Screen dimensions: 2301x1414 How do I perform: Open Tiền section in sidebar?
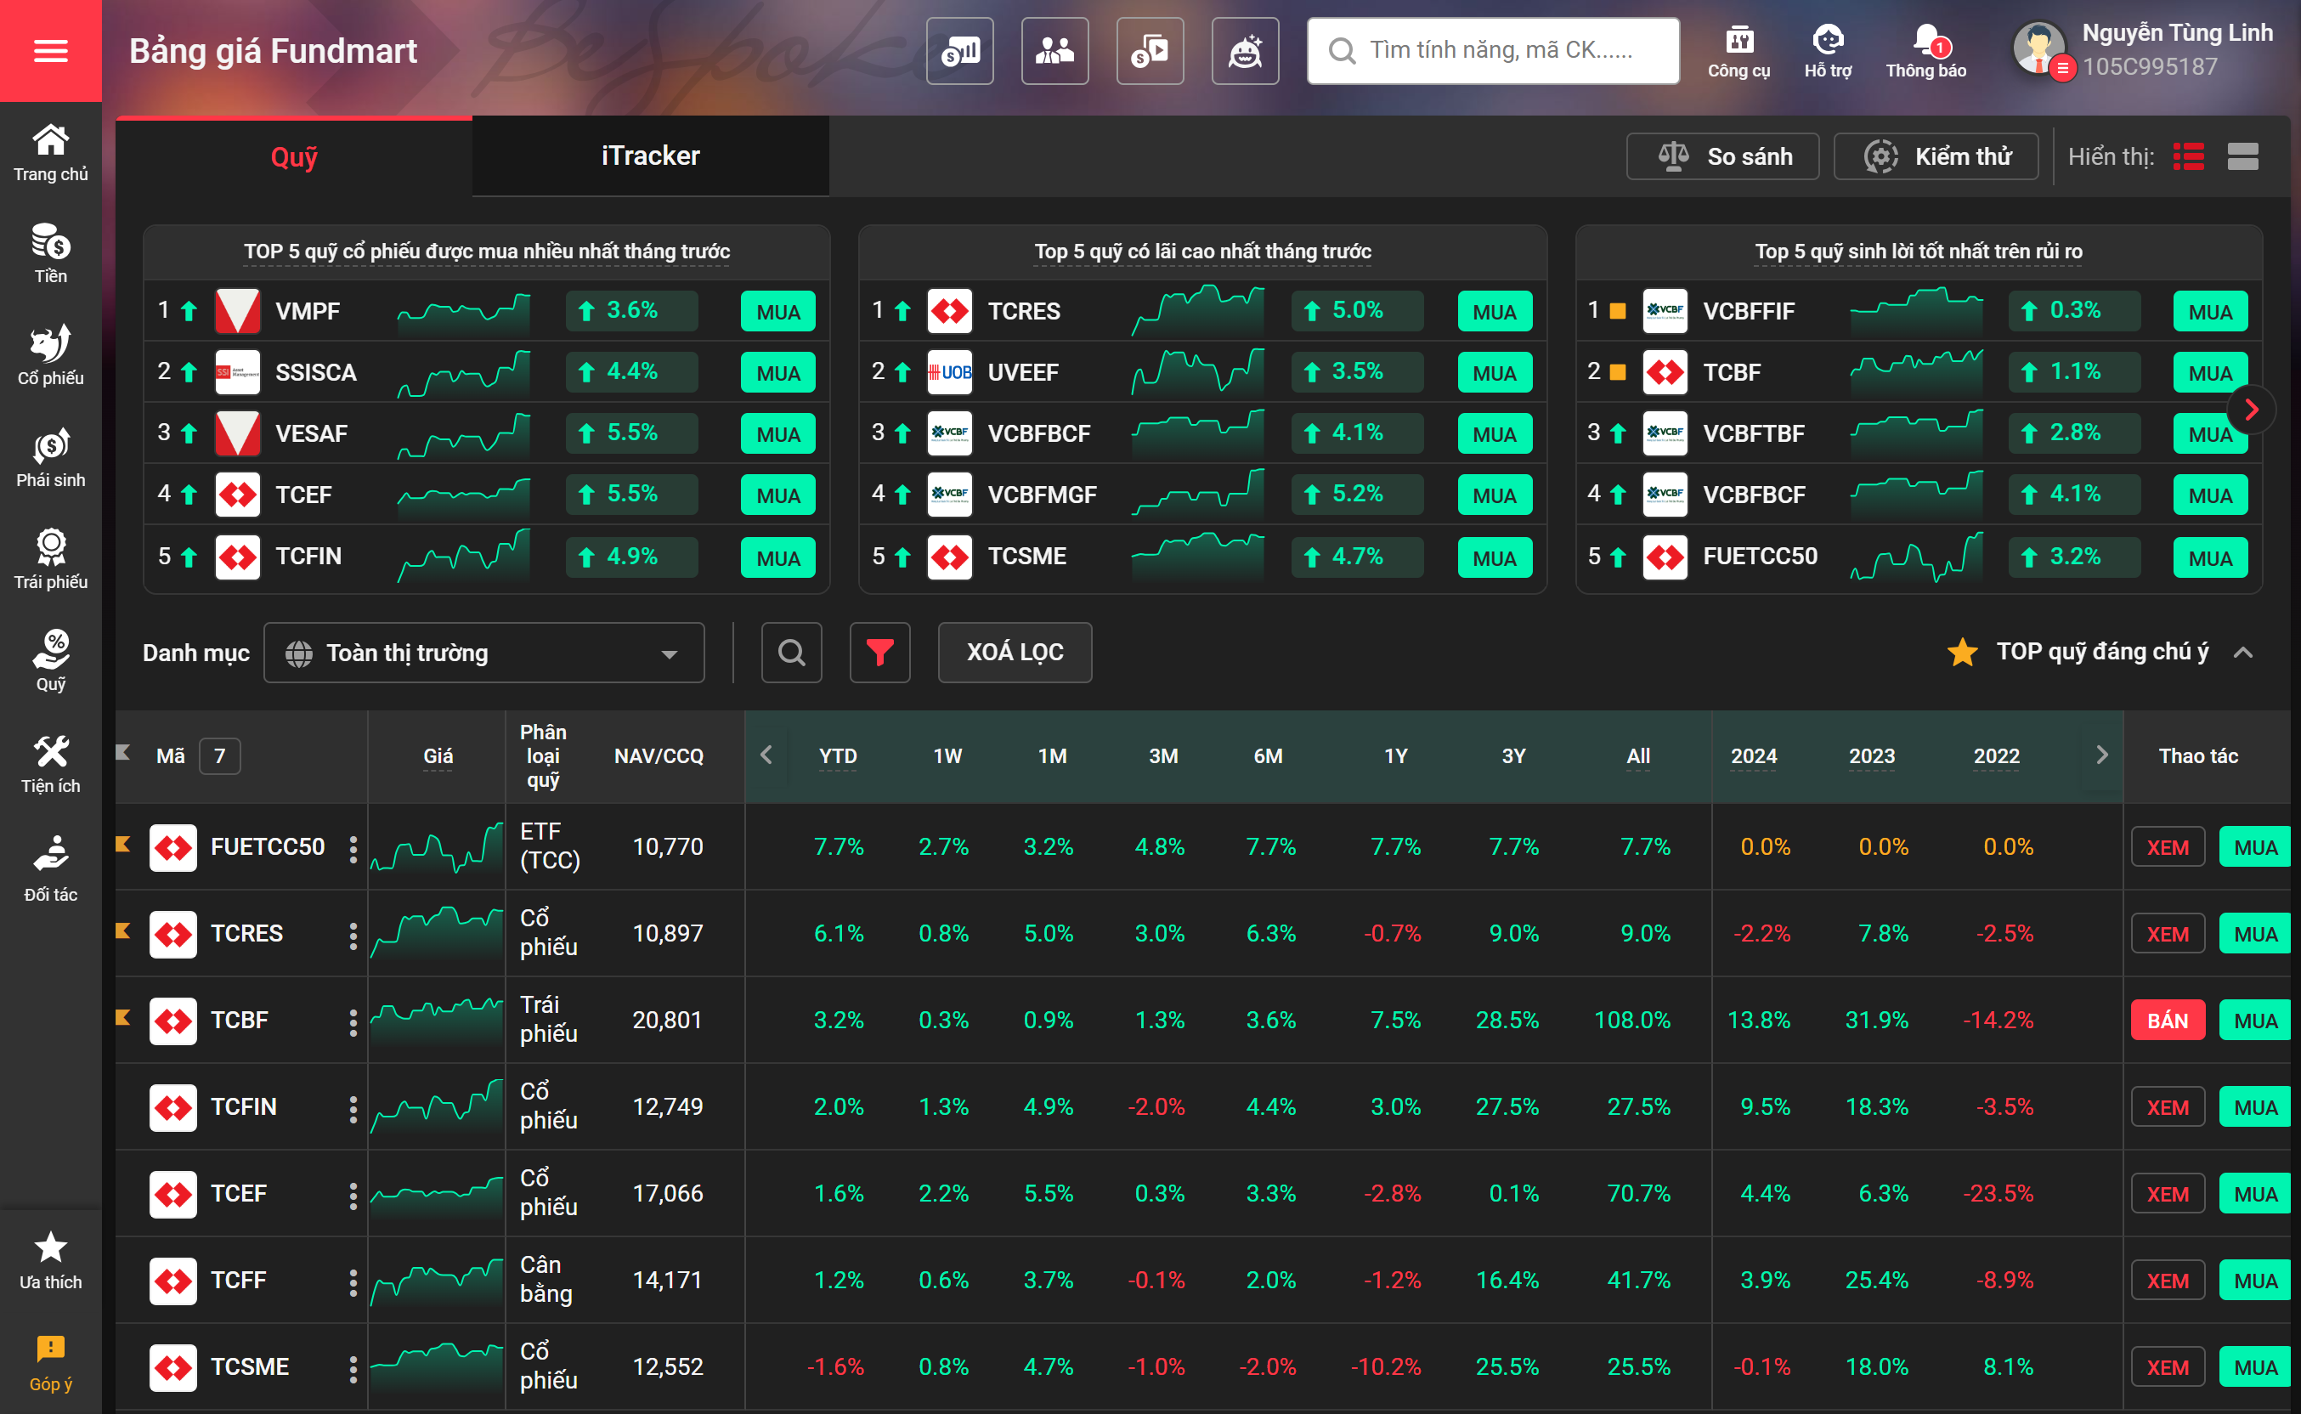pyautogui.click(x=50, y=254)
